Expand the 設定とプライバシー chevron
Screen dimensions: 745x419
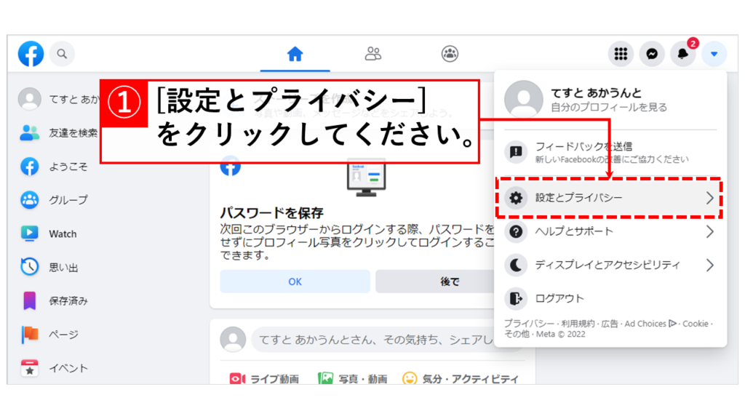(x=710, y=198)
